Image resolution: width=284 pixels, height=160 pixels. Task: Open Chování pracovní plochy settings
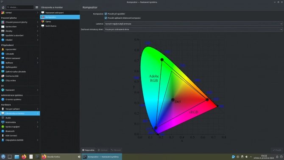[20, 22]
